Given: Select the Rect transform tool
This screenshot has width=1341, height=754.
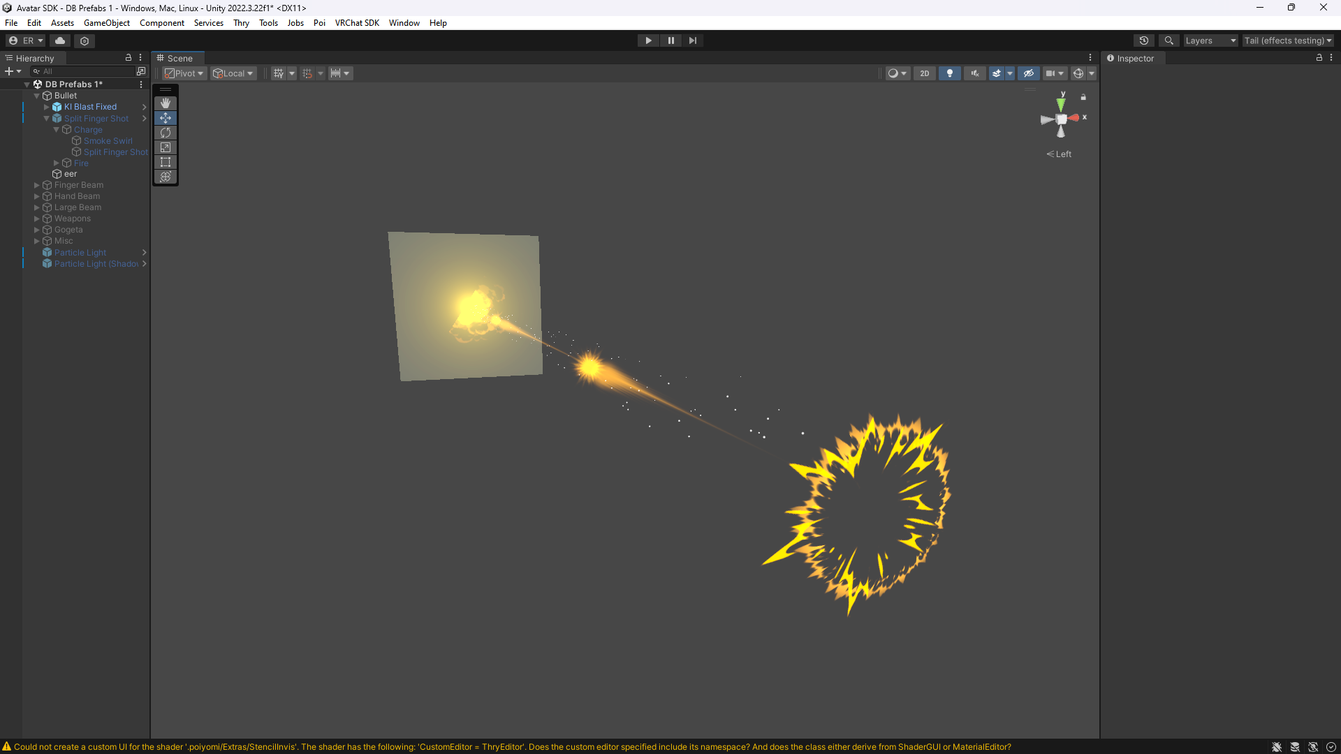Looking at the screenshot, I should (166, 162).
